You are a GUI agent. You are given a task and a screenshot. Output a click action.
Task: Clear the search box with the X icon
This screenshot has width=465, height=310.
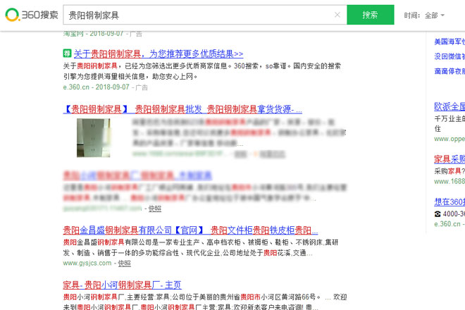pos(337,15)
